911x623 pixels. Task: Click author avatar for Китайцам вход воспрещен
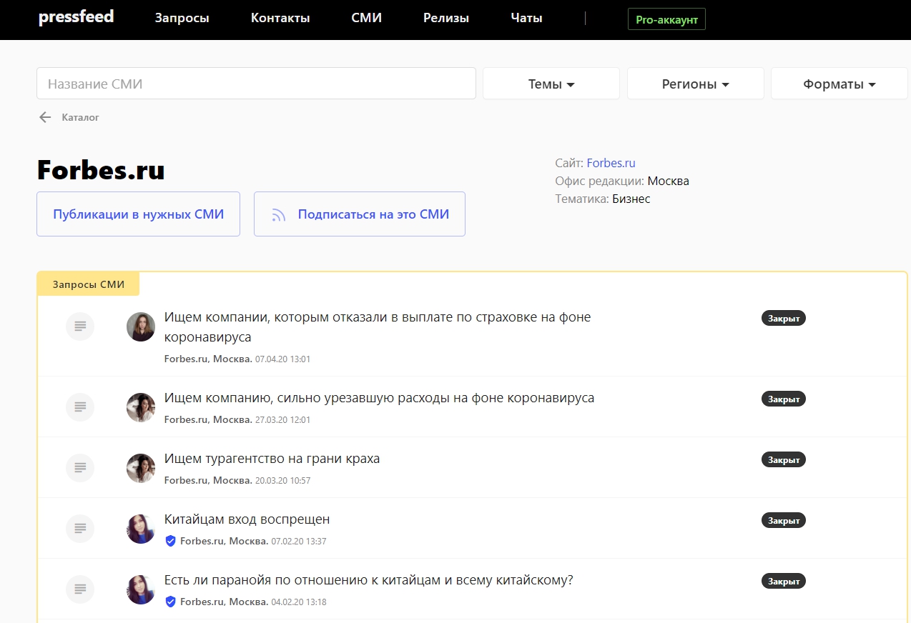pyautogui.click(x=141, y=529)
